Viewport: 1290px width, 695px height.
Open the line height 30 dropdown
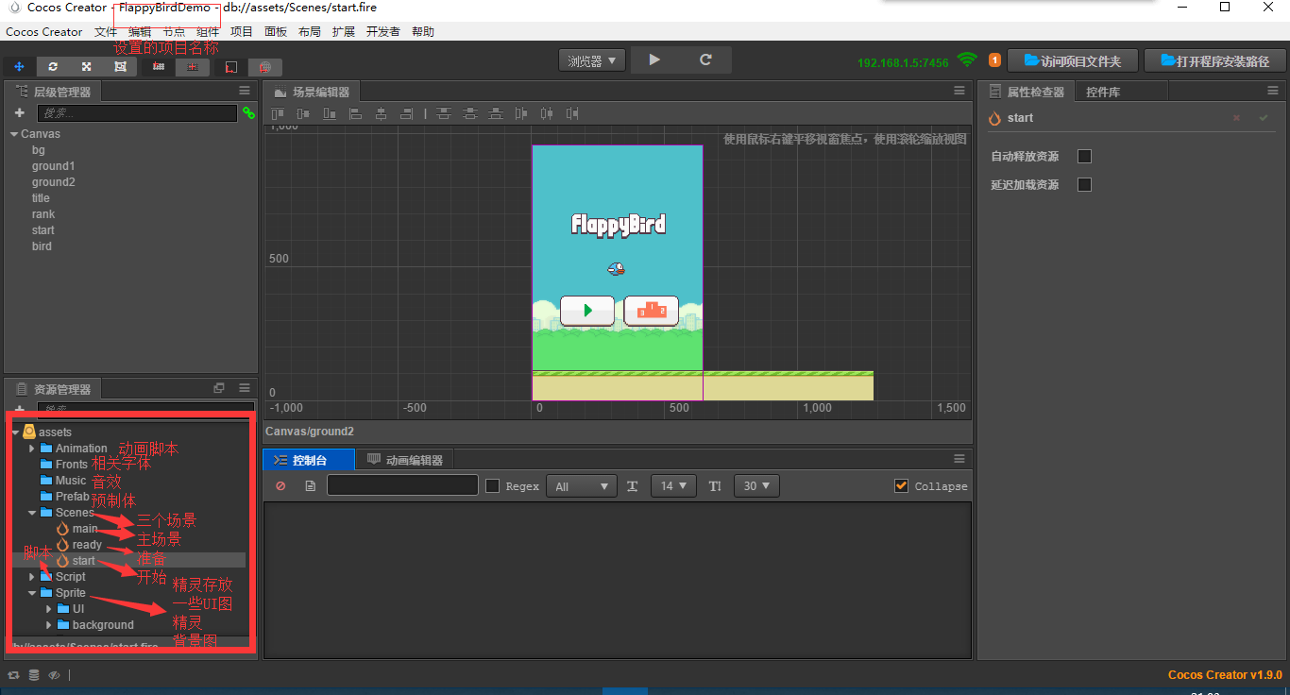(x=756, y=485)
